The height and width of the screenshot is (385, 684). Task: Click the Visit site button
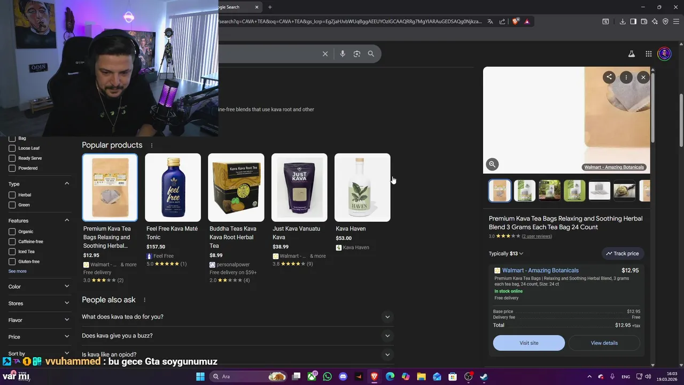pyautogui.click(x=529, y=343)
